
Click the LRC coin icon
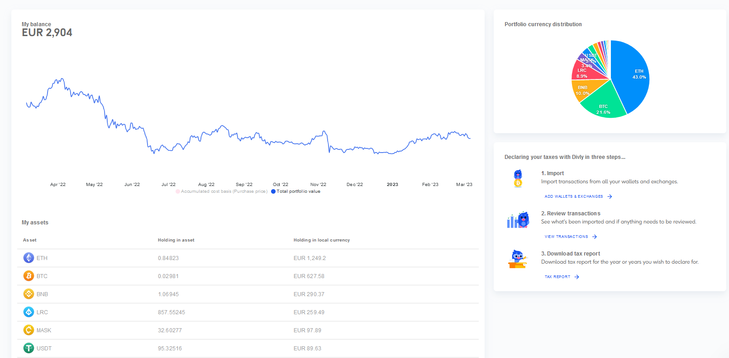(29, 312)
